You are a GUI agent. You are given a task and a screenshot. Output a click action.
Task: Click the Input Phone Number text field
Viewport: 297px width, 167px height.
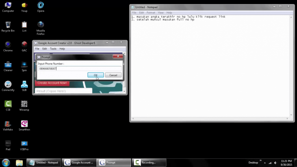tap(79, 69)
